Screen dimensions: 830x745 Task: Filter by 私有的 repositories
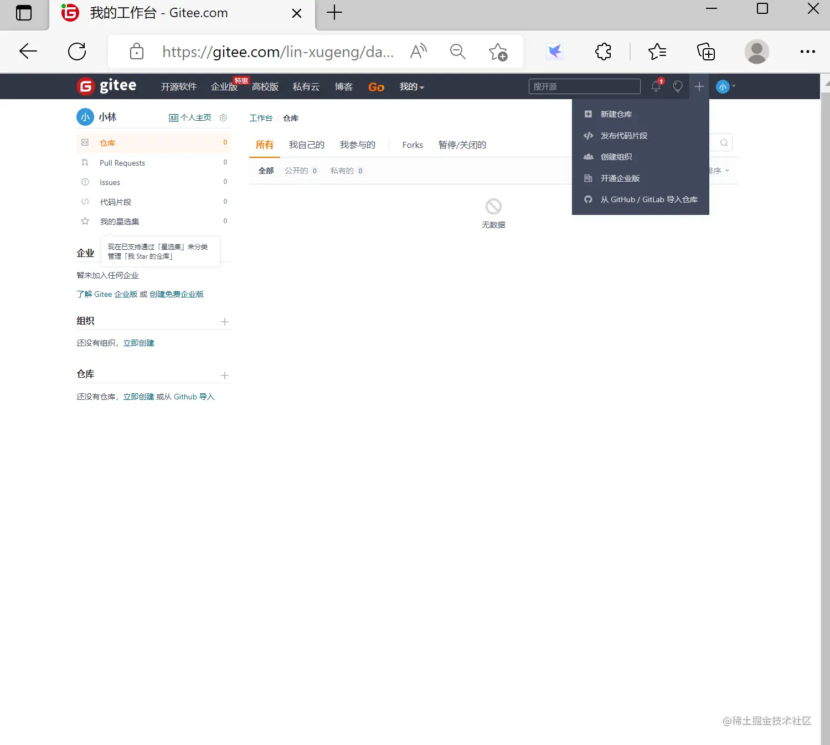tap(347, 171)
